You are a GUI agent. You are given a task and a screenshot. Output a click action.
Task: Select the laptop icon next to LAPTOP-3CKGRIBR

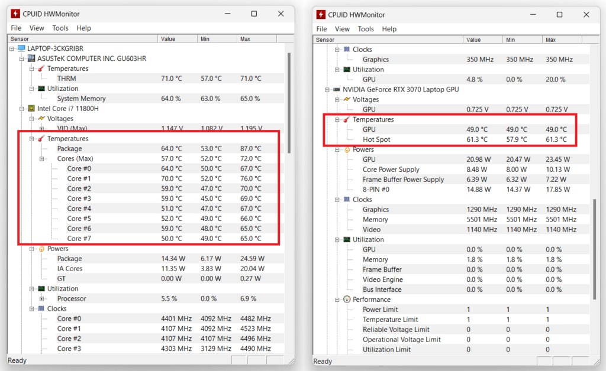pos(22,48)
